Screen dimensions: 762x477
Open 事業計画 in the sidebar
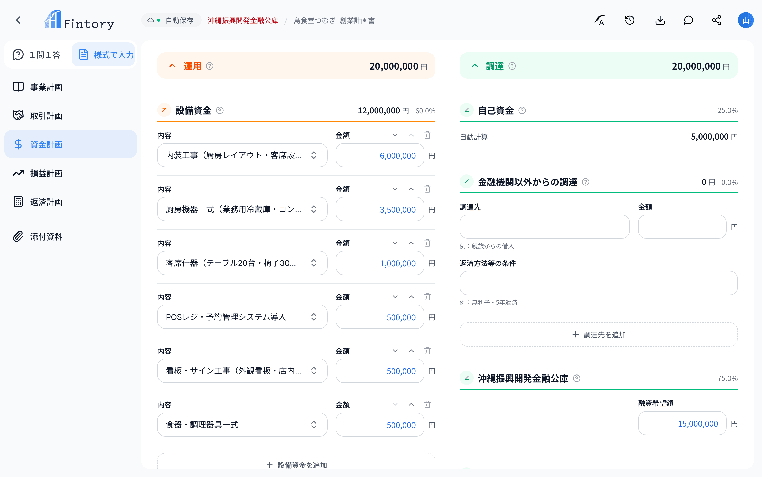70,87
